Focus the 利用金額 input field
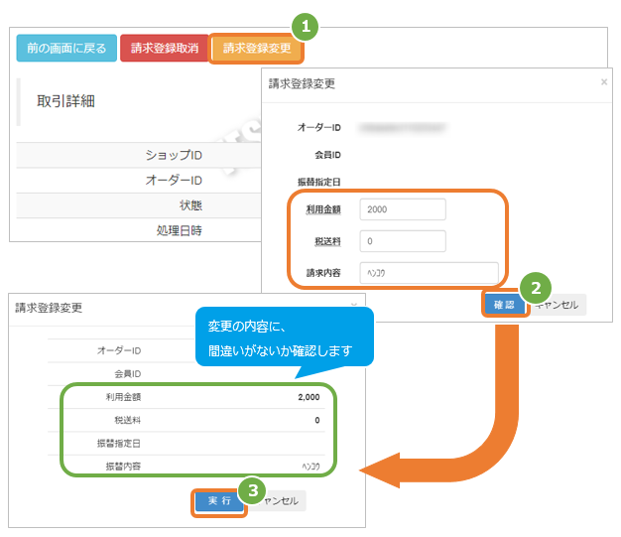 [x=403, y=209]
